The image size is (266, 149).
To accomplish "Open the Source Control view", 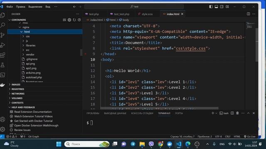I will (2, 35).
